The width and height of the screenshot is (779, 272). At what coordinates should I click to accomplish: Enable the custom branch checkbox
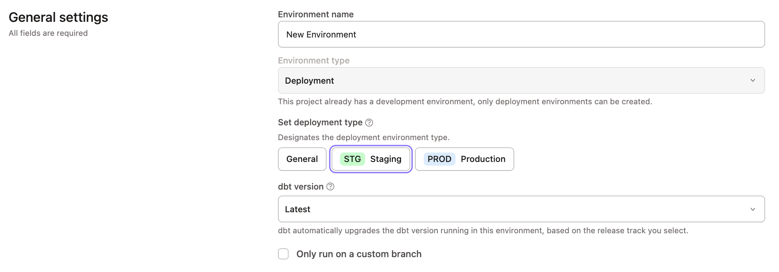coord(283,254)
